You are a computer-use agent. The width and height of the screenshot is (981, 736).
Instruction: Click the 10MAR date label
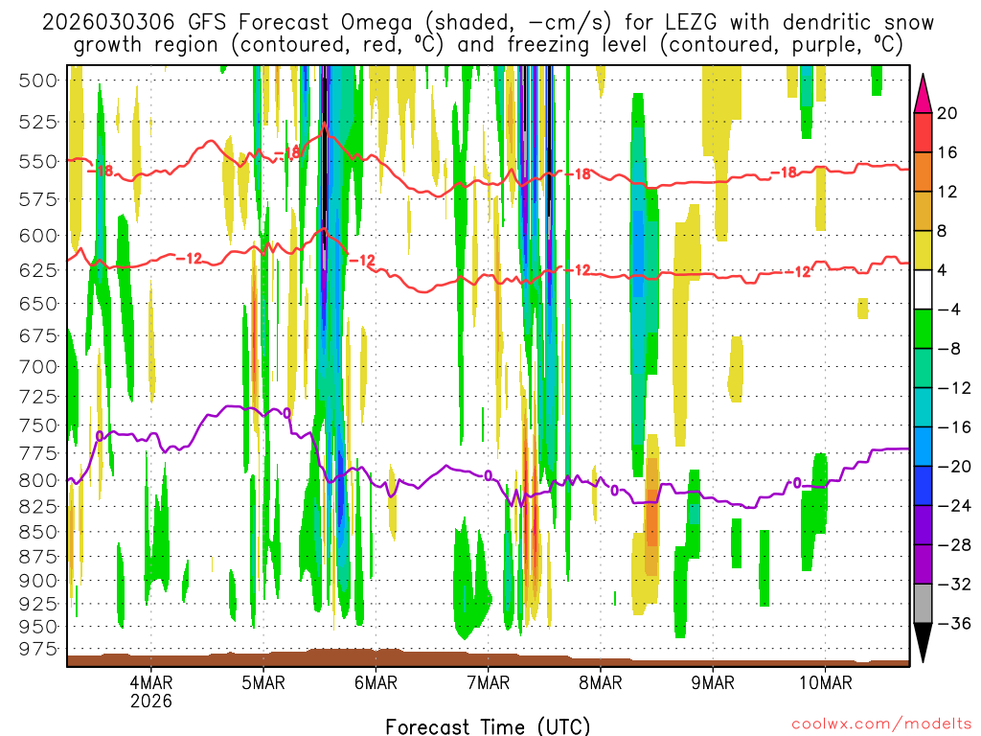tap(825, 681)
